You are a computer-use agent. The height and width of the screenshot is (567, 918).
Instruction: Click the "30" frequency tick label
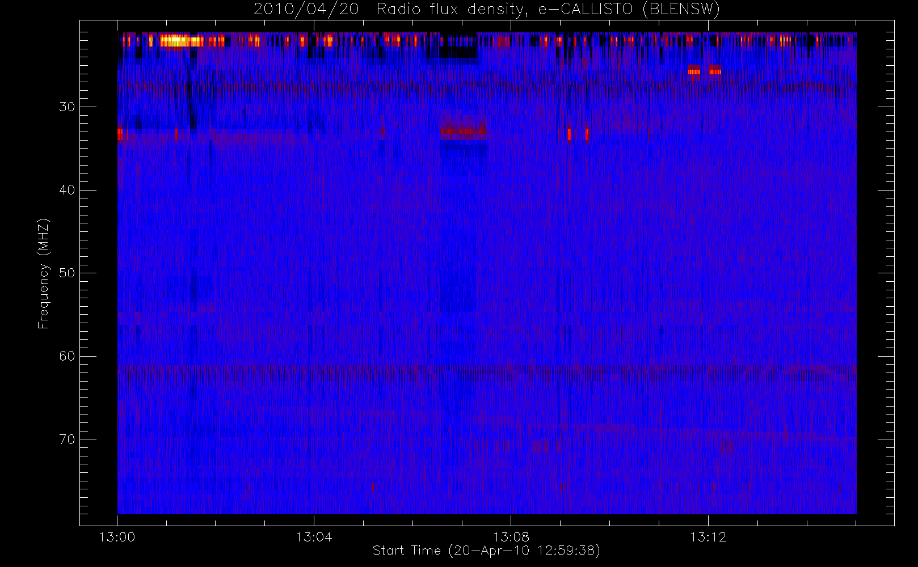[x=67, y=107]
